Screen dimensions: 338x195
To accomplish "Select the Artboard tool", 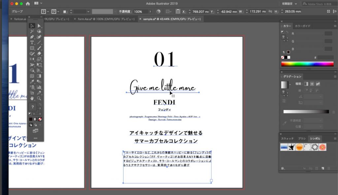I will (x=32, y=93).
